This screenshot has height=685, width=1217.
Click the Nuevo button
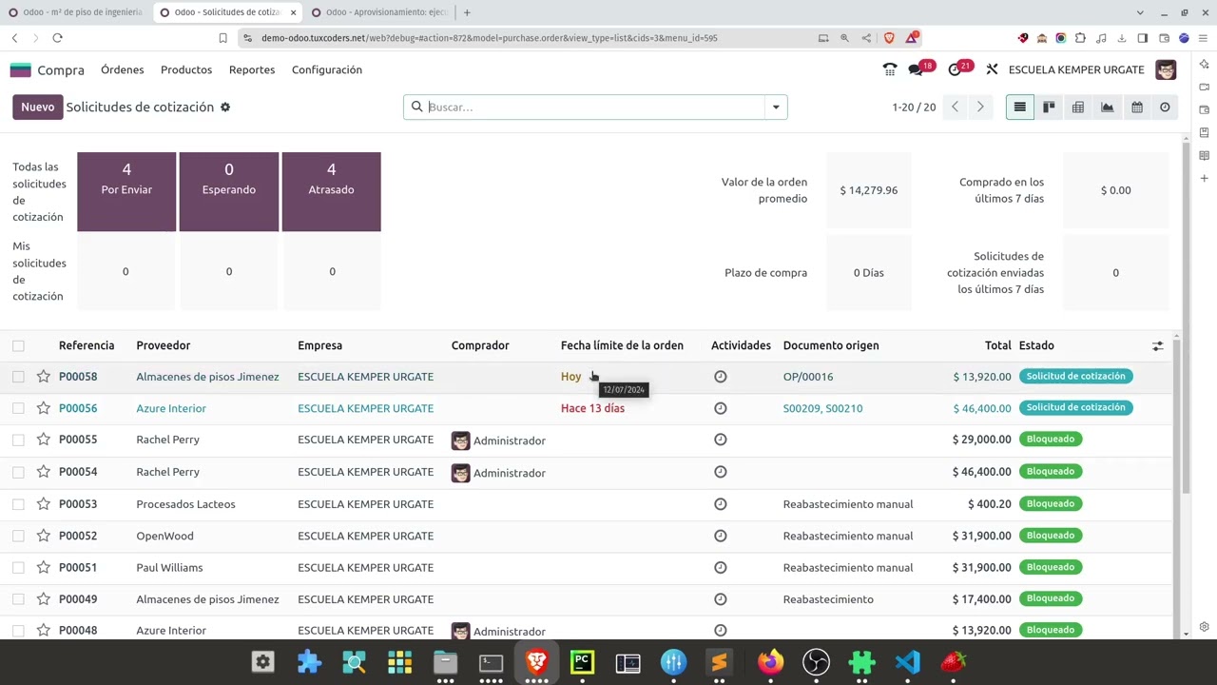[x=38, y=108]
